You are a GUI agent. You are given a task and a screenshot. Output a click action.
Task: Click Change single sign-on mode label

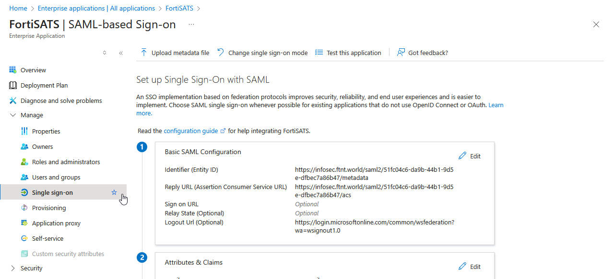click(268, 53)
